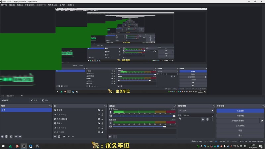Click the 工作室模式 studio mode button
265x149 pixels.
pos(240,125)
